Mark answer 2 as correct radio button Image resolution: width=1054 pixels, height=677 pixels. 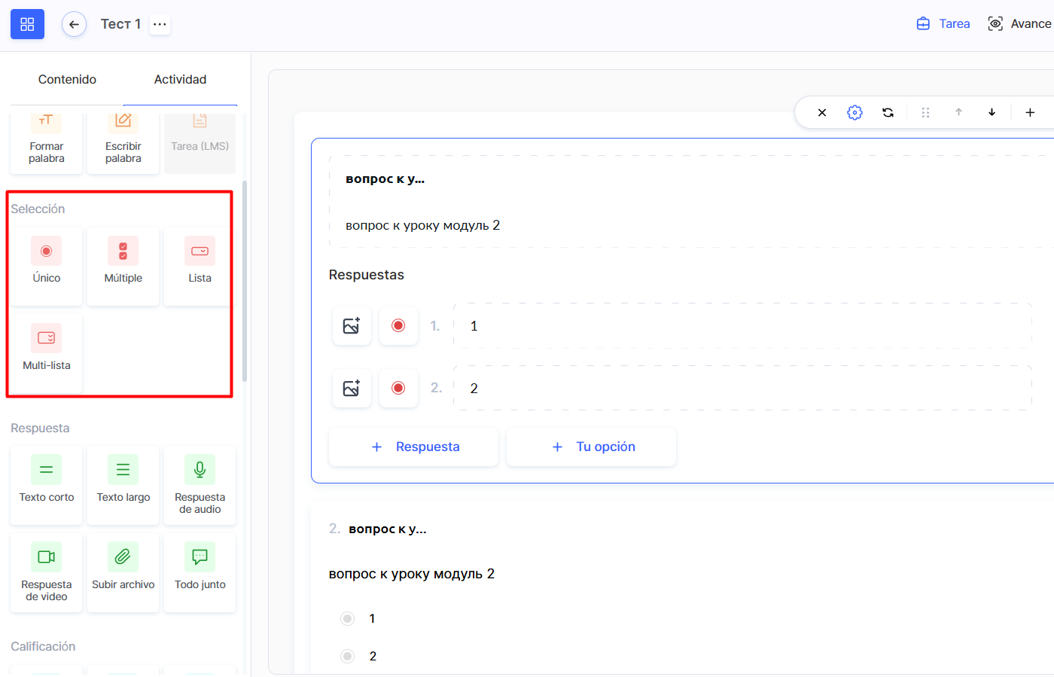[x=398, y=389]
